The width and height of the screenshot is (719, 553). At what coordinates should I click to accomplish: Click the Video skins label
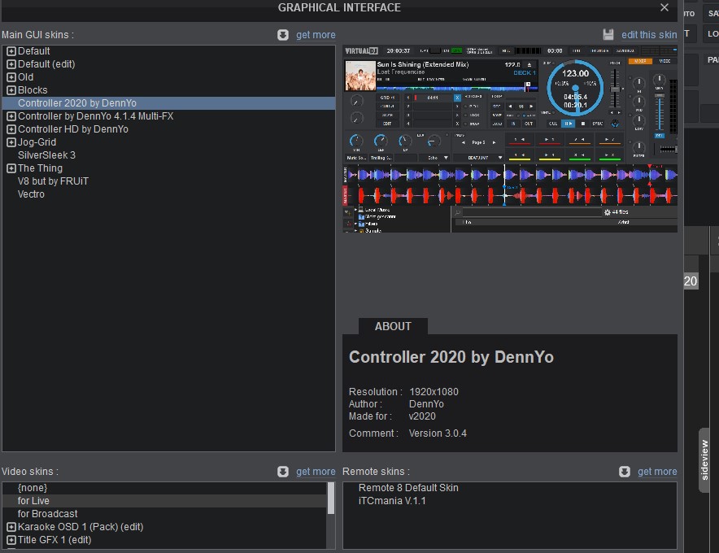click(30, 472)
